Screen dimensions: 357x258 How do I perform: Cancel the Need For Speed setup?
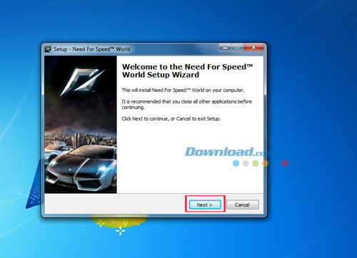[x=242, y=205]
